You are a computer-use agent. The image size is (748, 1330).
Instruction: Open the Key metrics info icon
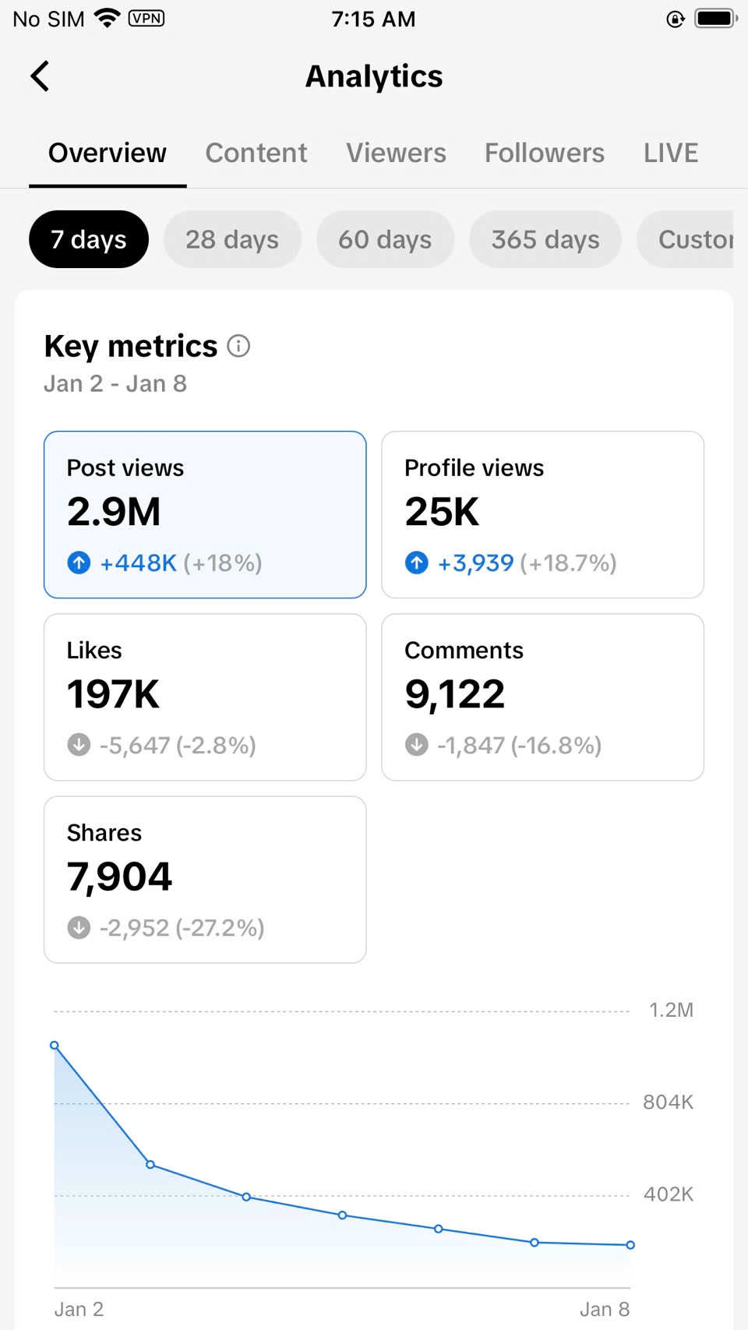tap(238, 346)
